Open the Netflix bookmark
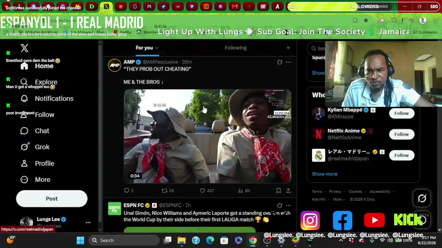 pos(123,32)
